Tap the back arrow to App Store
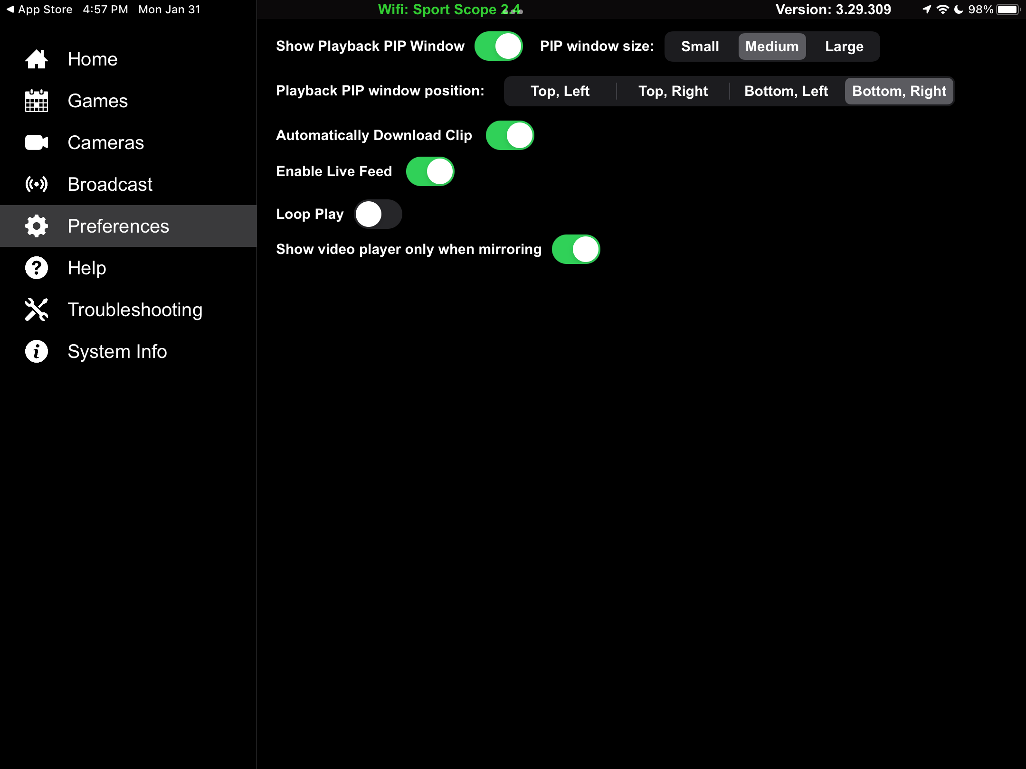1026x769 pixels. (x=10, y=9)
